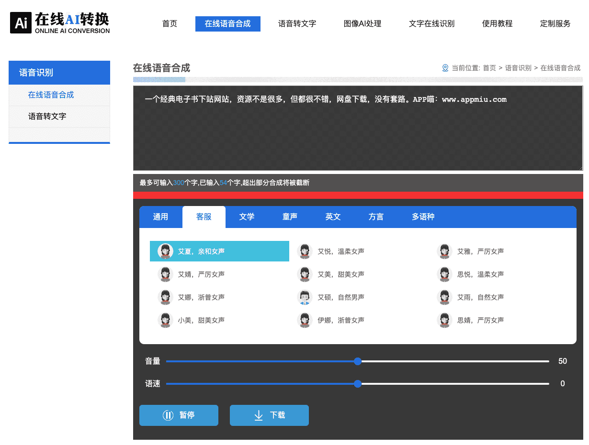The image size is (589, 445).
Task: Switch to the 文学 voice tab
Action: point(247,217)
